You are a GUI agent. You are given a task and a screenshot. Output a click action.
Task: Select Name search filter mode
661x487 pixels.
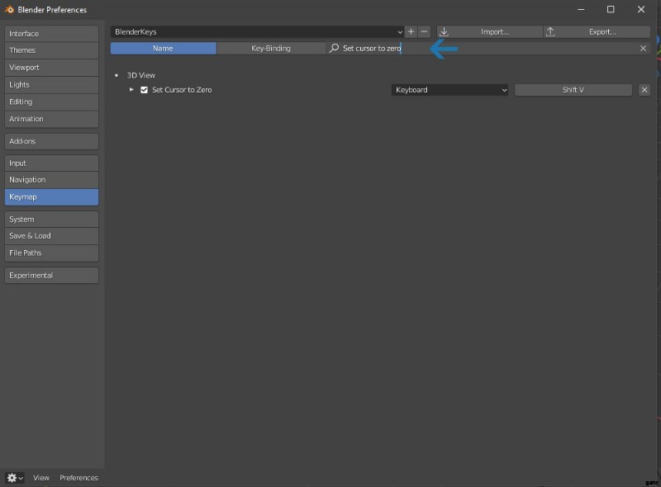tap(163, 49)
